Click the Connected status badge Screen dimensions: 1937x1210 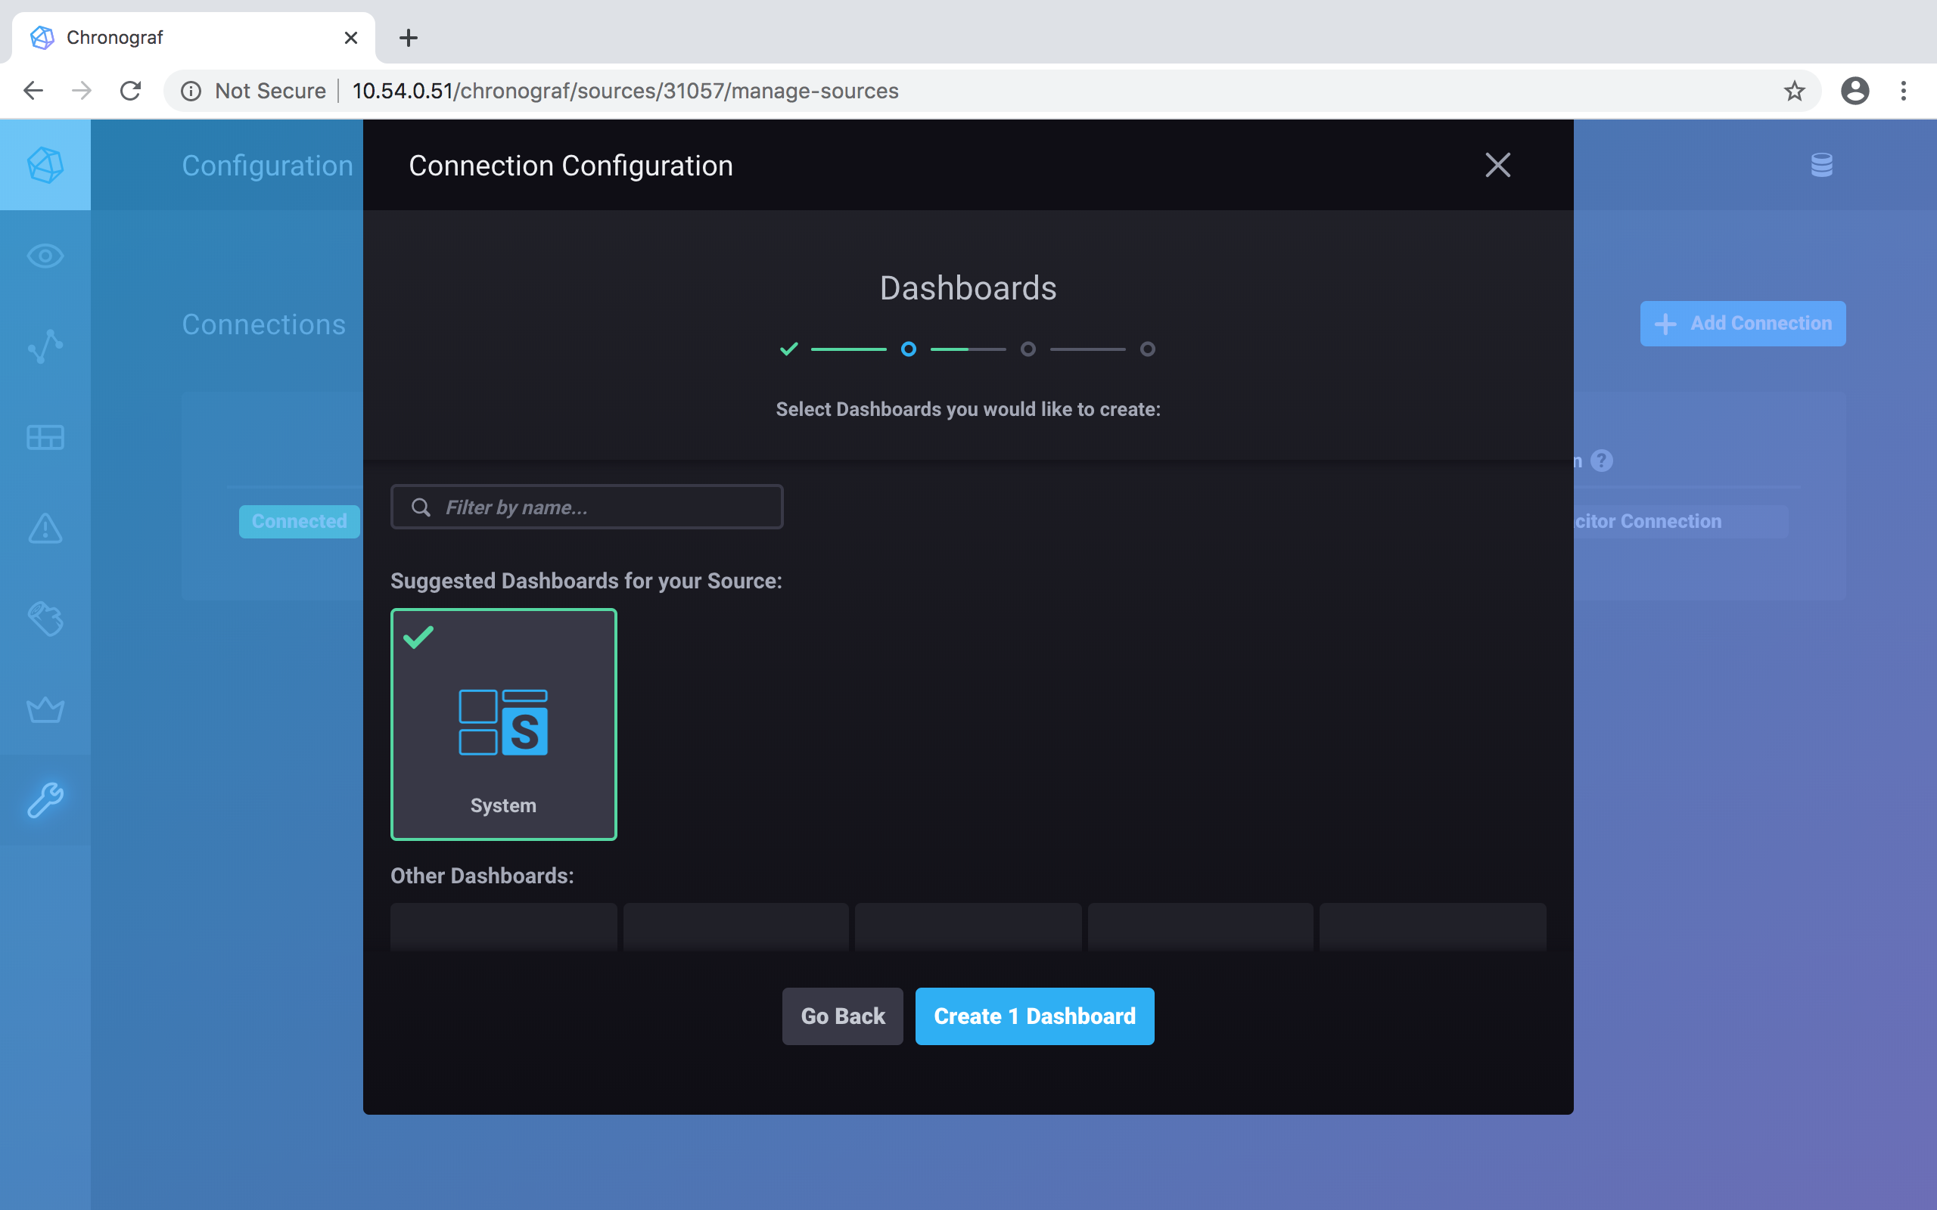tap(300, 521)
